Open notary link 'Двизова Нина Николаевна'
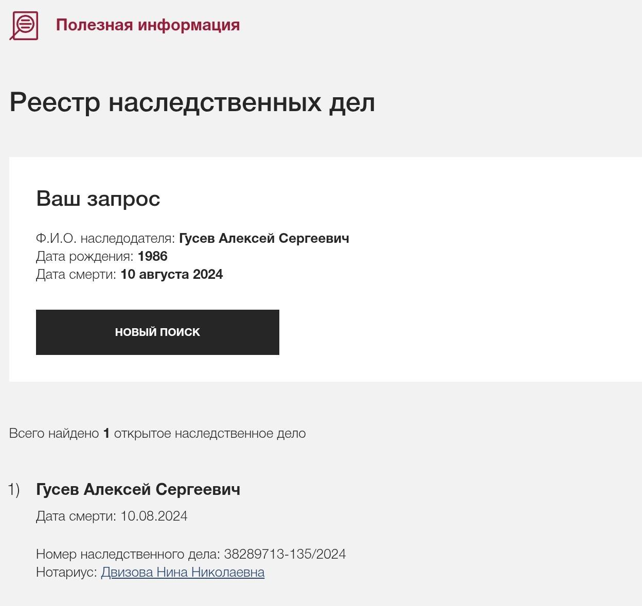 183,572
